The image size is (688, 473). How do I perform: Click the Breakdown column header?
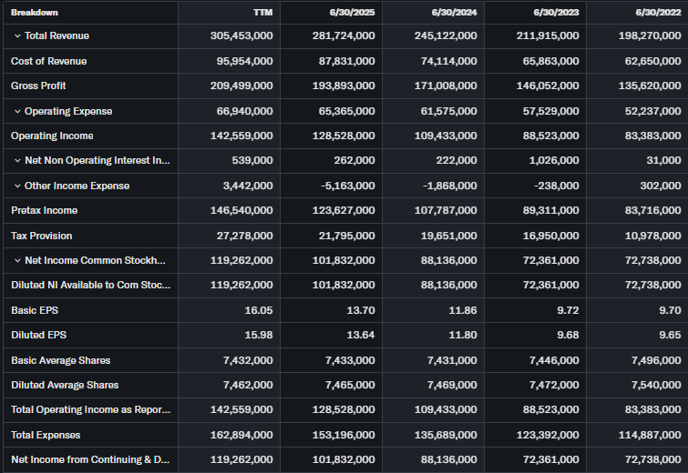pos(35,12)
